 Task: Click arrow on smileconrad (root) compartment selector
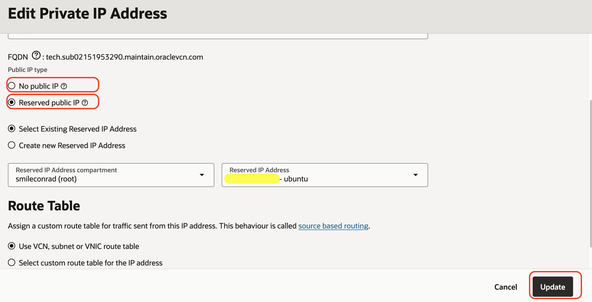[x=202, y=175]
